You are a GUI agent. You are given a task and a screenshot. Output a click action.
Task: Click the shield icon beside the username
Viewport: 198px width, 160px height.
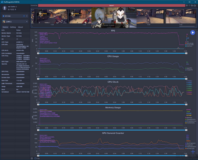[x=16, y=7]
